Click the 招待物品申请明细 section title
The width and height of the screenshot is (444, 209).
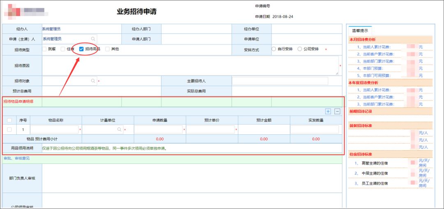click(18, 102)
